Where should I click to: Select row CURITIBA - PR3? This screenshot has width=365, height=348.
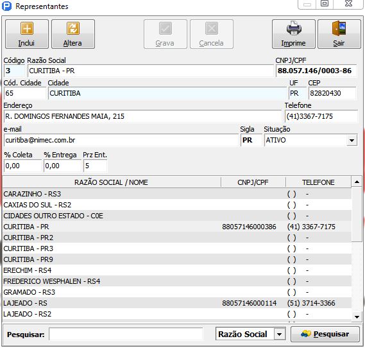point(176,248)
